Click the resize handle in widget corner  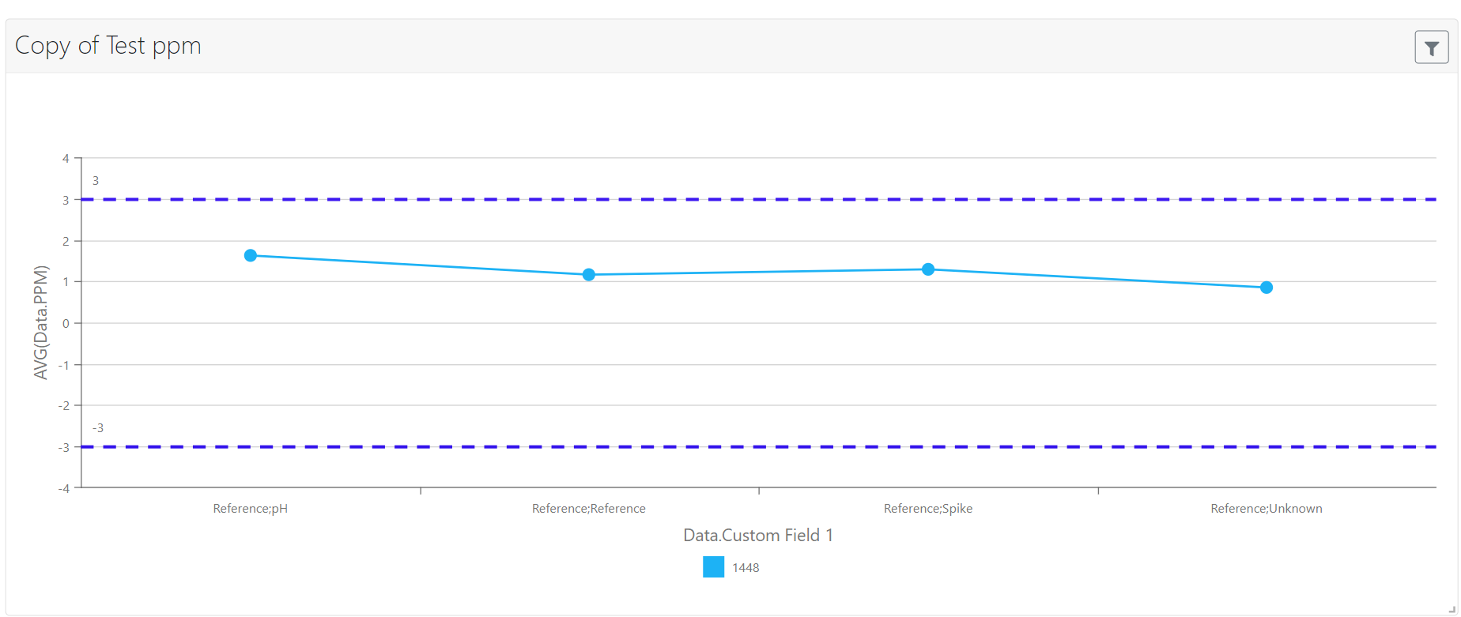point(1452,608)
